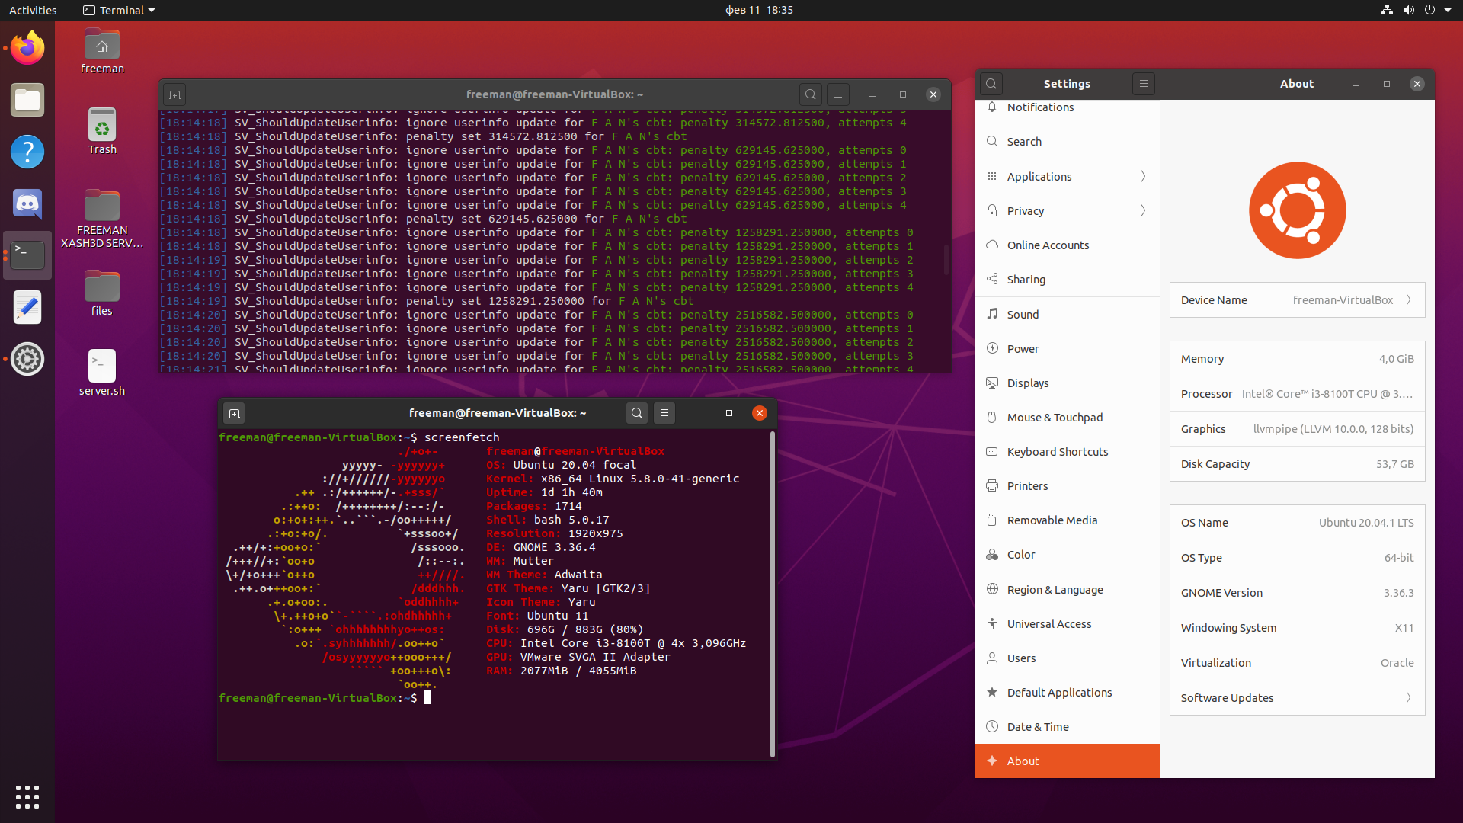1463x823 pixels.
Task: Open FREEMAN XASH3D SERVER desktop folder
Action: pos(102,219)
